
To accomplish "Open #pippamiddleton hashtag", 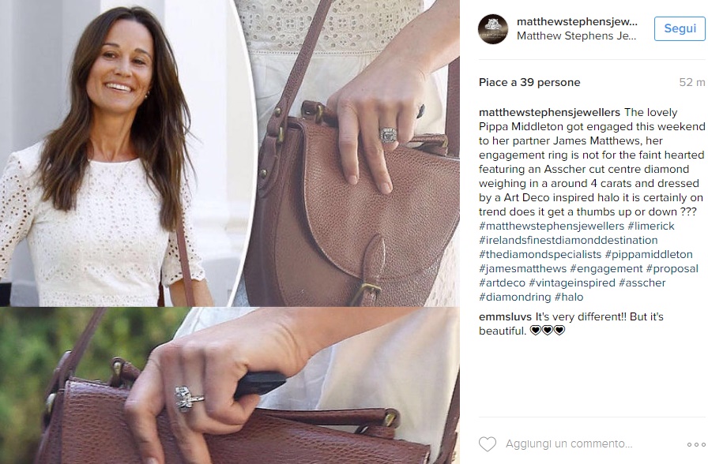I will (649, 254).
